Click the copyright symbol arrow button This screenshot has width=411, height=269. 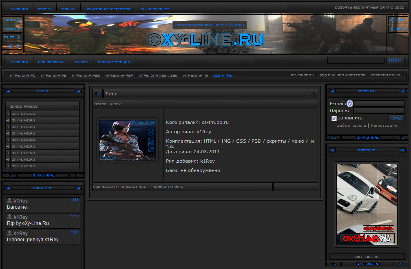pyautogui.click(x=12, y=46)
